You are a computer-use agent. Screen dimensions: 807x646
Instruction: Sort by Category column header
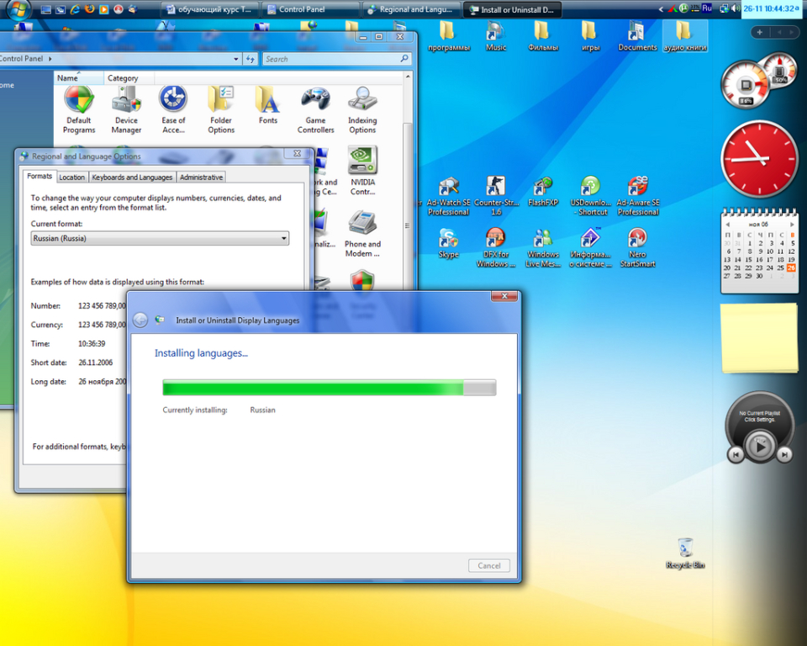[x=129, y=77]
